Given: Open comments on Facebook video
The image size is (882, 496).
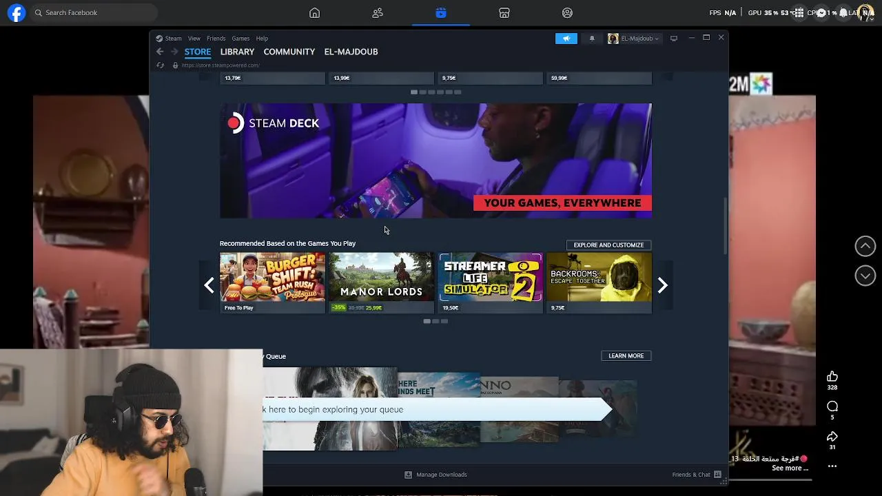Looking at the screenshot, I should [x=832, y=406].
